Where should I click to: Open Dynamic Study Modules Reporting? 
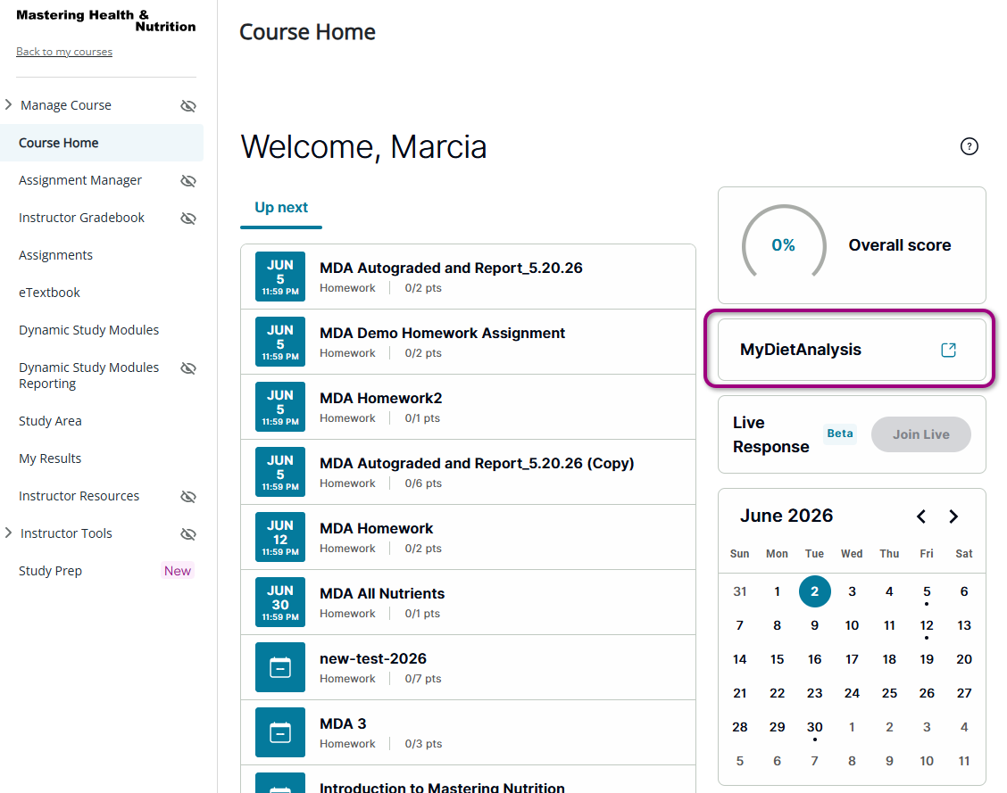(88, 376)
